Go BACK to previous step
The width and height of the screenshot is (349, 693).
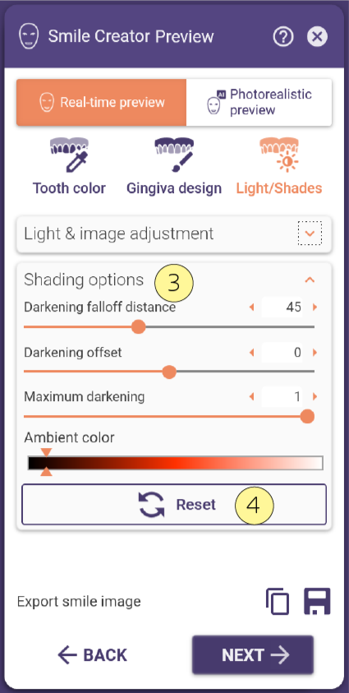(x=92, y=655)
